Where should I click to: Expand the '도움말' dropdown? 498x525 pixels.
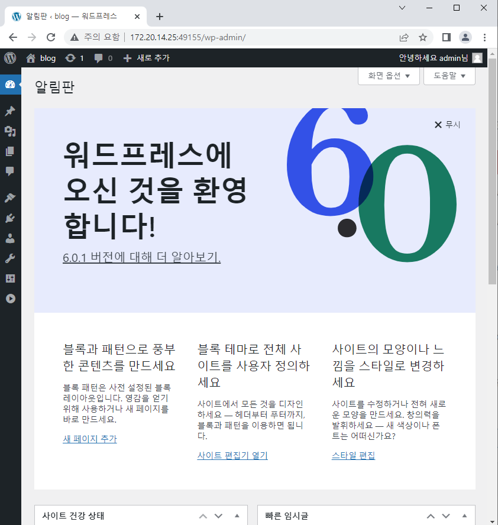tap(449, 76)
